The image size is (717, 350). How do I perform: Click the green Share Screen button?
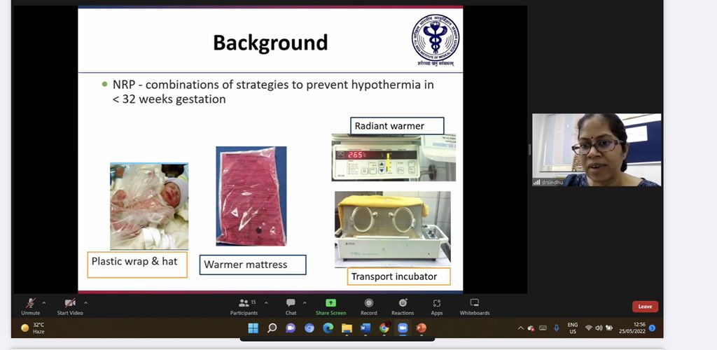point(330,306)
